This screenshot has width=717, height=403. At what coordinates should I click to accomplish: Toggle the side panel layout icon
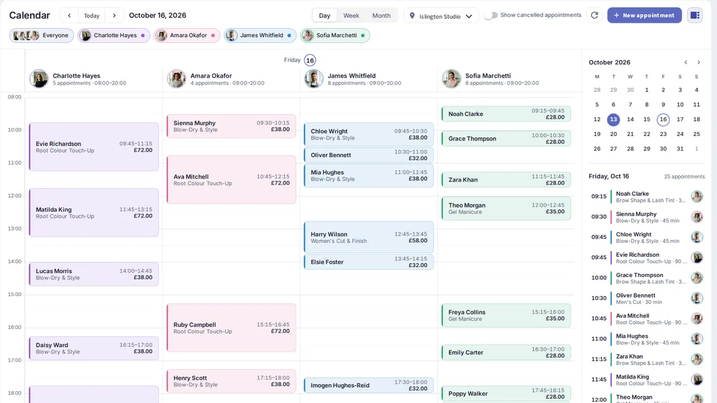694,16
